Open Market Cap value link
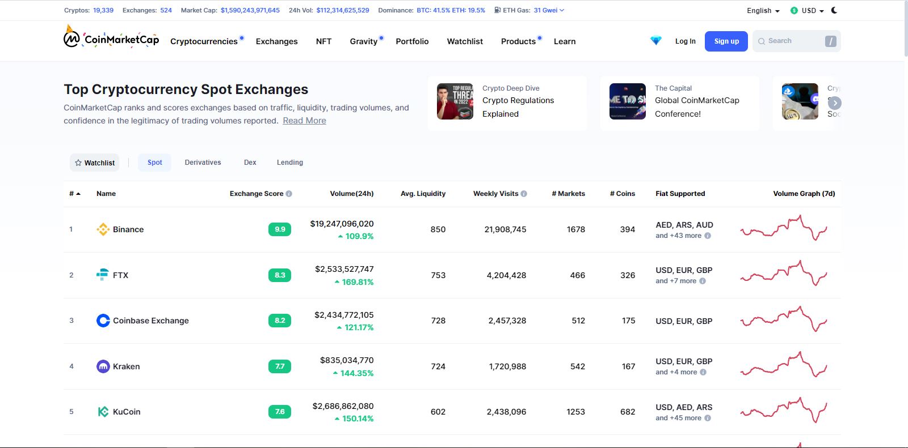Image resolution: width=908 pixels, height=448 pixels. (250, 10)
